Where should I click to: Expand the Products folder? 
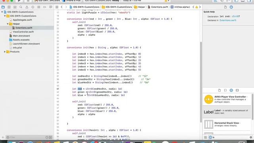pyautogui.click(x=5, y=52)
